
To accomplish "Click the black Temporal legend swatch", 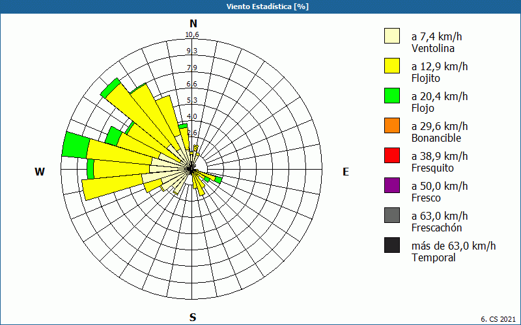I will click(x=392, y=245).
